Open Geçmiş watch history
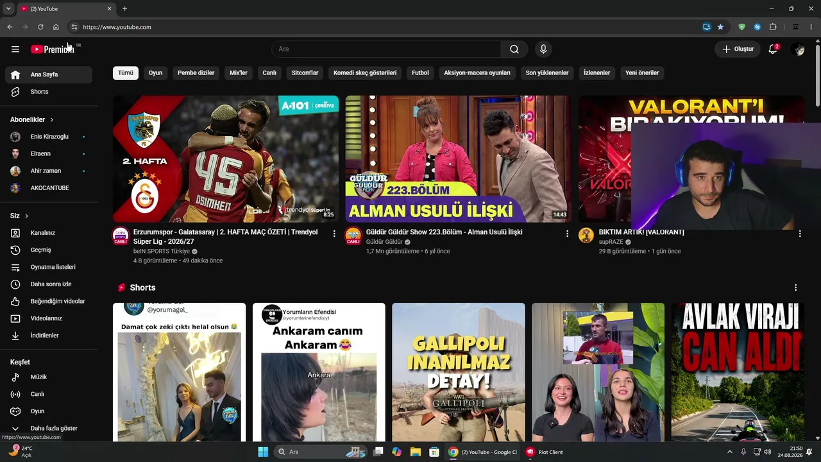This screenshot has height=462, width=821. 49,250
